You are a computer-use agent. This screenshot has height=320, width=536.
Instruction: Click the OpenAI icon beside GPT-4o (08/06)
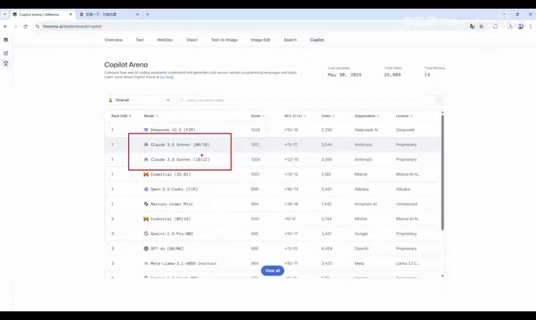pyautogui.click(x=146, y=248)
